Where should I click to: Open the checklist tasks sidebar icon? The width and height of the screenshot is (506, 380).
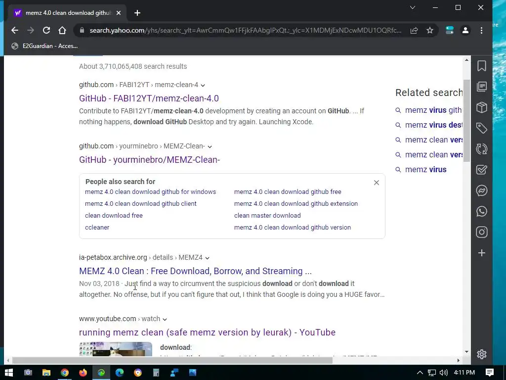pyautogui.click(x=482, y=170)
